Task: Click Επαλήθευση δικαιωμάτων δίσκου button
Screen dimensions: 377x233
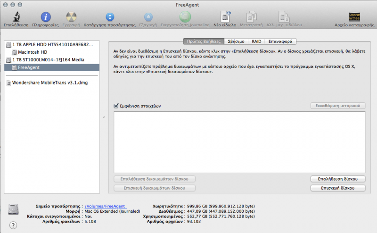Action: point(155,179)
